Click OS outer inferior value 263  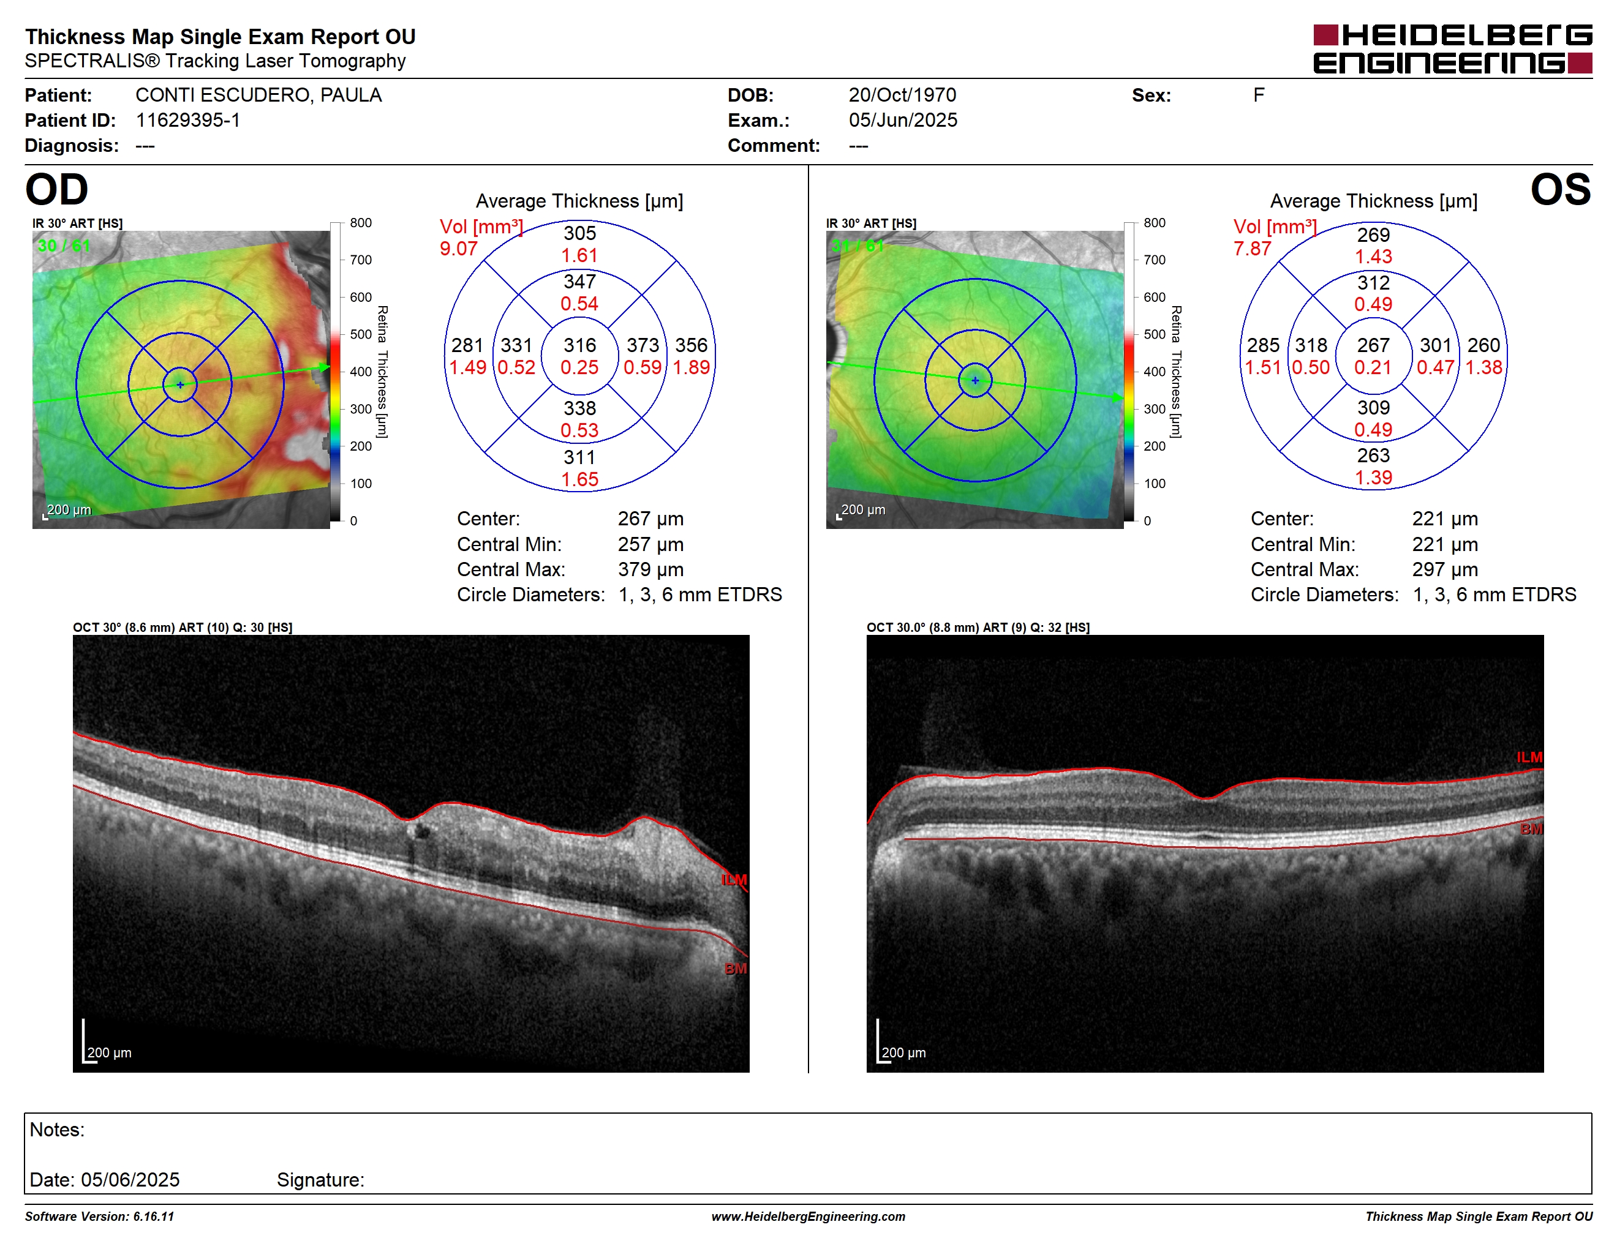1373,456
